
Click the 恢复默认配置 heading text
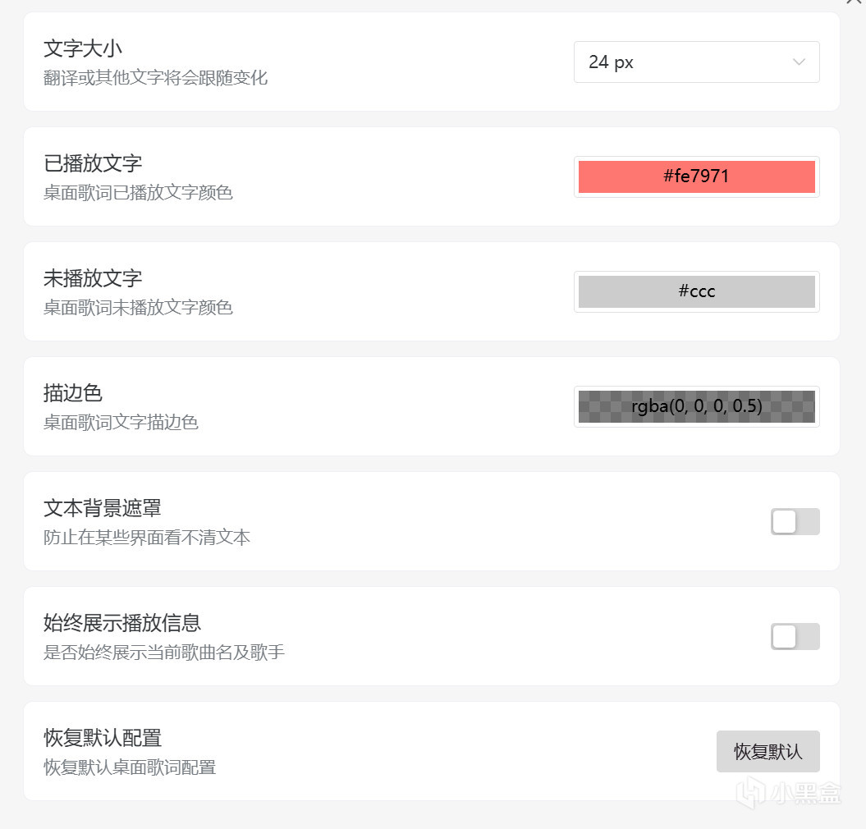pos(103,738)
